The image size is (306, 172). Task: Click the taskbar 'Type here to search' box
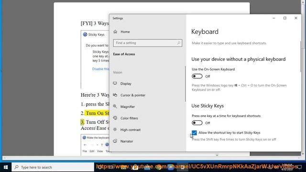53,167
